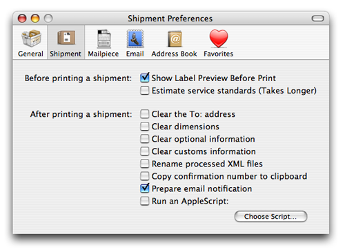Open the General preferences pane icon
Viewport: 345px width, 249px height.
click(31, 39)
